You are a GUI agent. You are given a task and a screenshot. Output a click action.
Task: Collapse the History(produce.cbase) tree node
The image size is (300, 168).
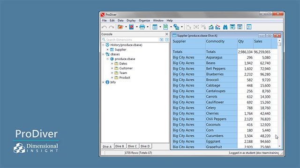coord(103,45)
